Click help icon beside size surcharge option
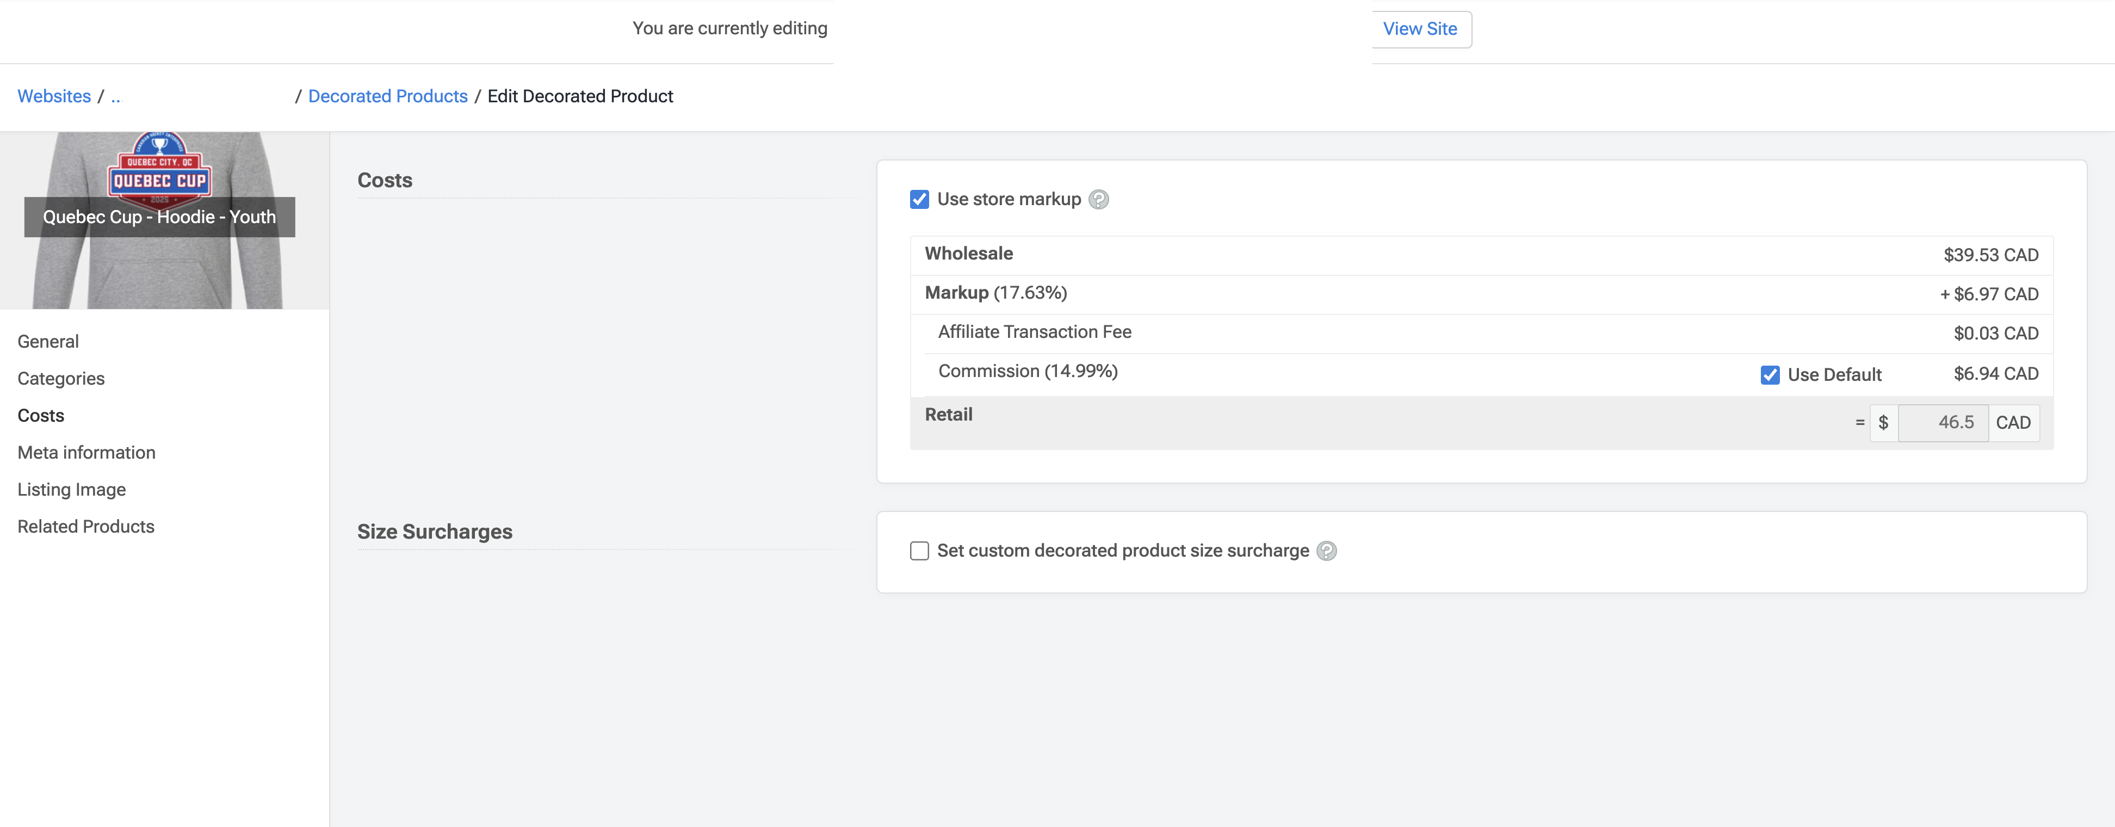The height and width of the screenshot is (827, 2115). coord(1326,551)
